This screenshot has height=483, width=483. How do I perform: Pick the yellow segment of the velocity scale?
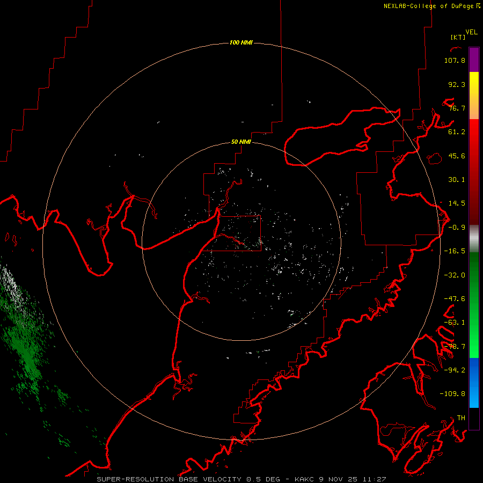[474, 84]
